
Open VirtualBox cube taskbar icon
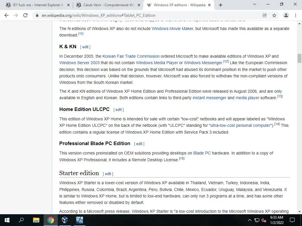65,220
